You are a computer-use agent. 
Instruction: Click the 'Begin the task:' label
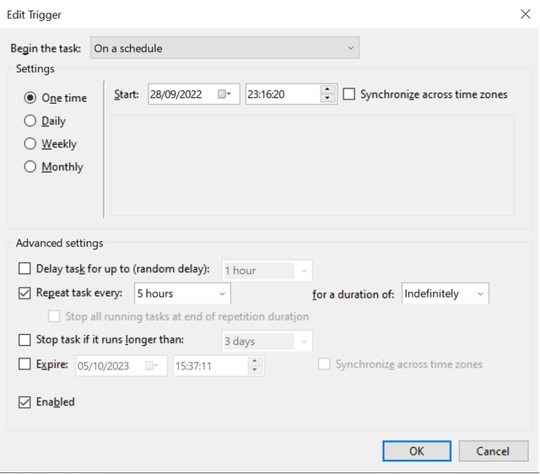[46, 48]
